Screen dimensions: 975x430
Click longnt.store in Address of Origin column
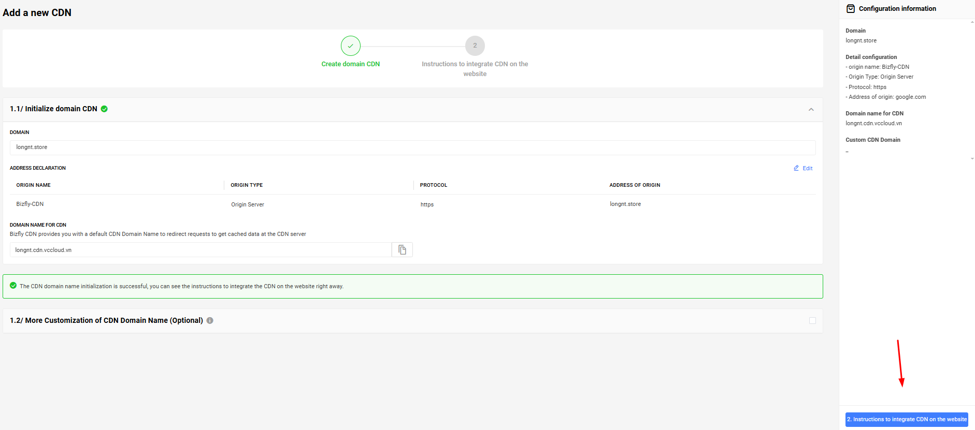(625, 204)
